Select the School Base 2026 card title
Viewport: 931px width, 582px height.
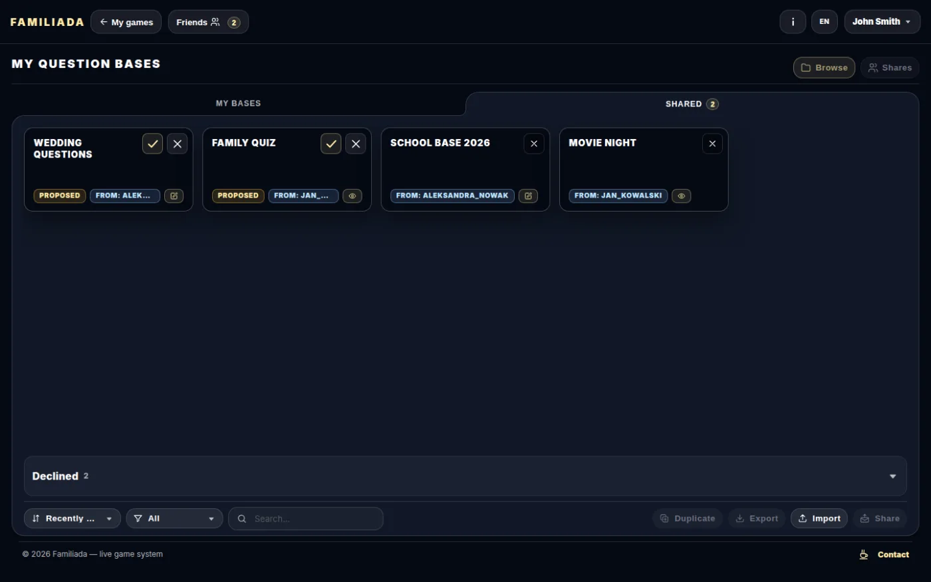[x=440, y=143]
